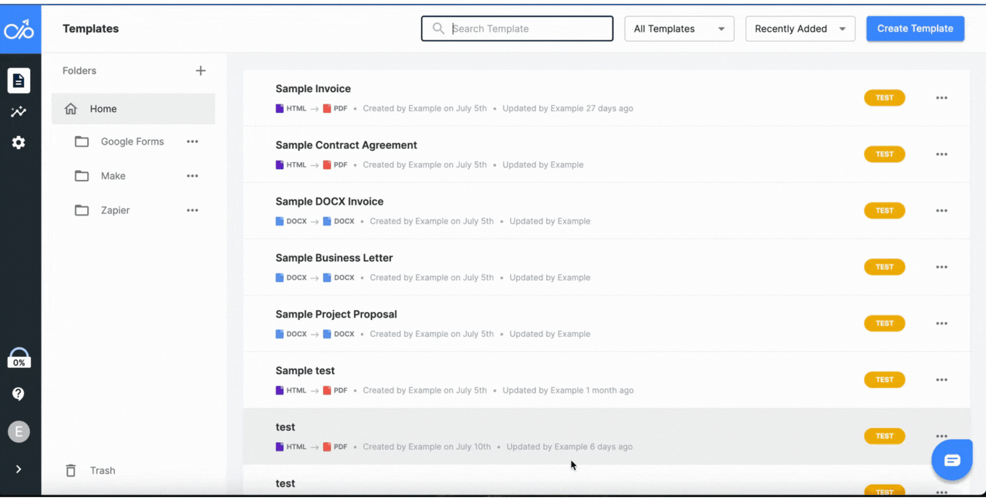Click the Create Template button
The height and width of the screenshot is (500, 986).
(915, 29)
